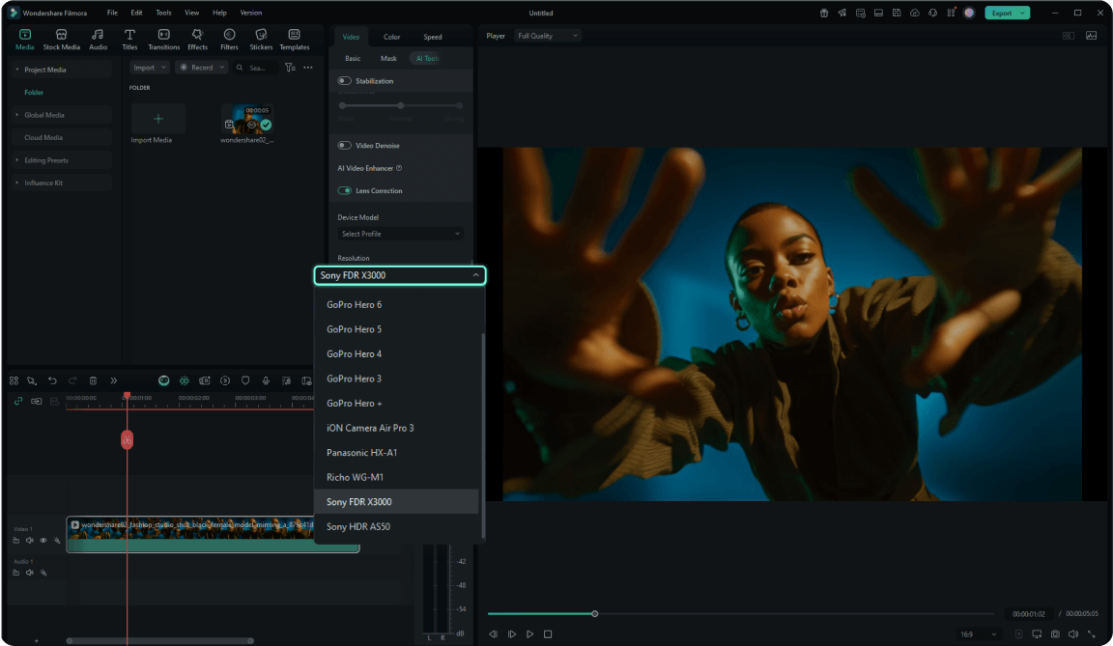Open the Device Model Select Profile dropdown
The width and height of the screenshot is (1113, 646).
coord(400,234)
